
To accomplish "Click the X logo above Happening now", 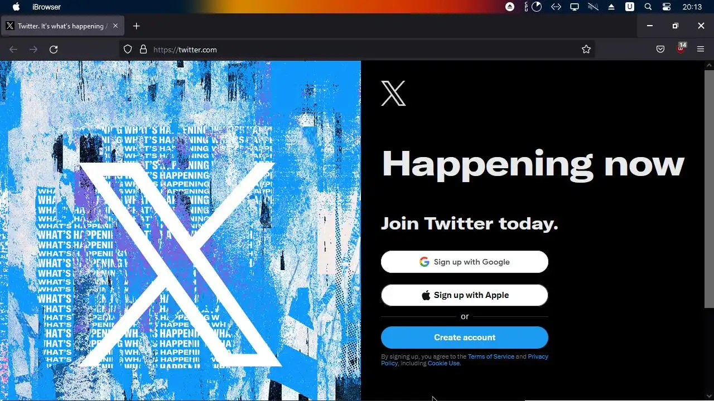I will [393, 93].
